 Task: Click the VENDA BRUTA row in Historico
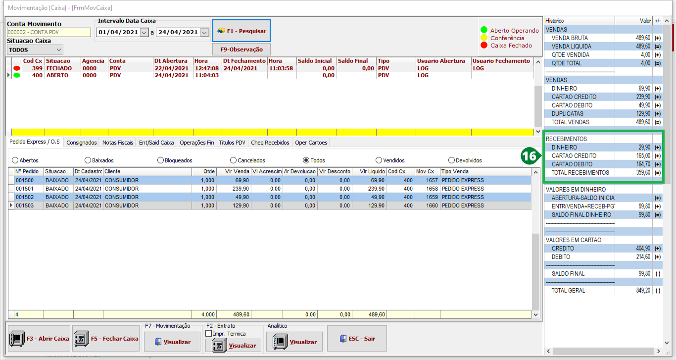point(603,38)
